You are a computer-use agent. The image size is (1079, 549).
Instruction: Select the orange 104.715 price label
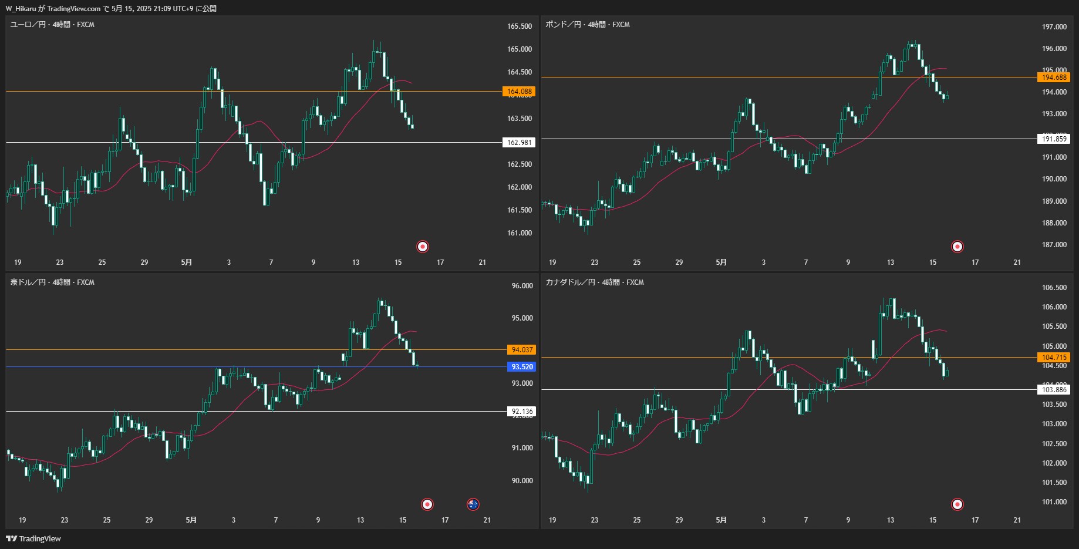[1054, 358]
